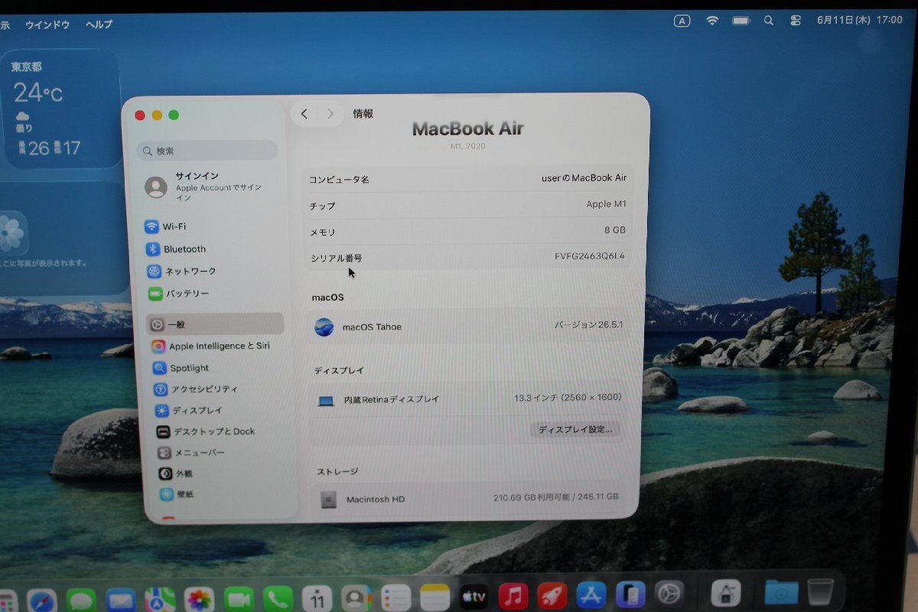Image resolution: width=918 pixels, height=612 pixels.
Task: Open the Trash in the Dock
Action: pos(821,591)
